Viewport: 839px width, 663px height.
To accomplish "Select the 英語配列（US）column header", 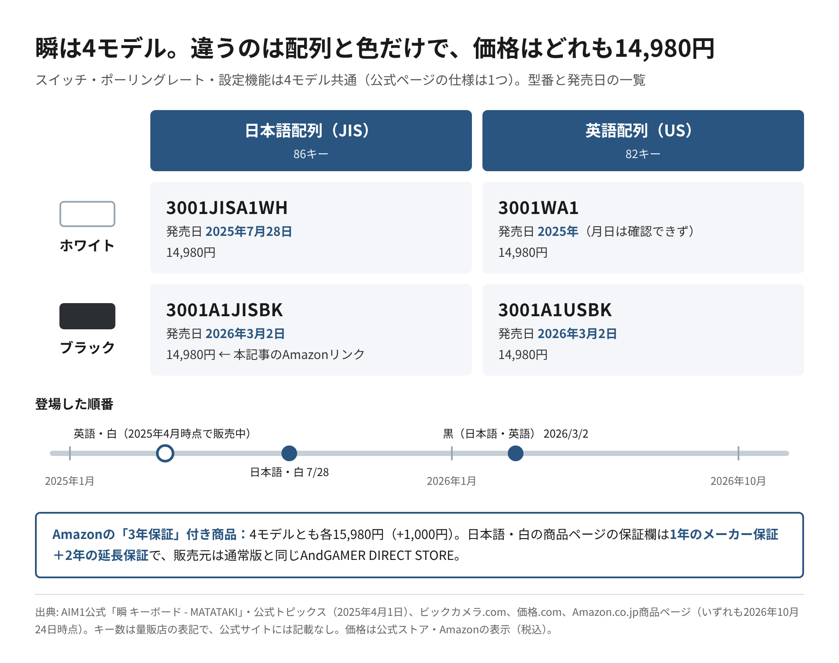I will pyautogui.click(x=643, y=141).
